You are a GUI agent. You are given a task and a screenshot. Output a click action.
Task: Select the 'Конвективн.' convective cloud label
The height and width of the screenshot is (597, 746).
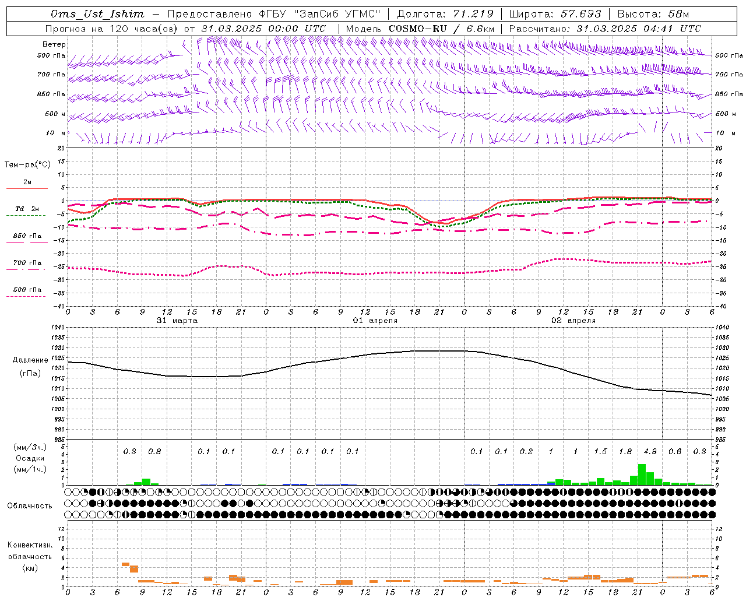coord(30,545)
